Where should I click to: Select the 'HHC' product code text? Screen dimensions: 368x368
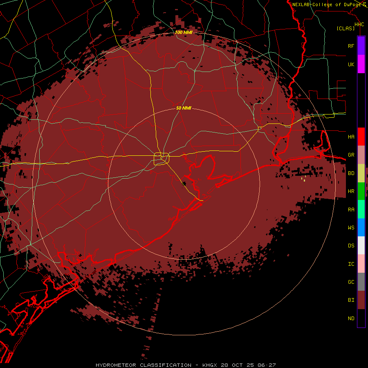tap(359, 25)
